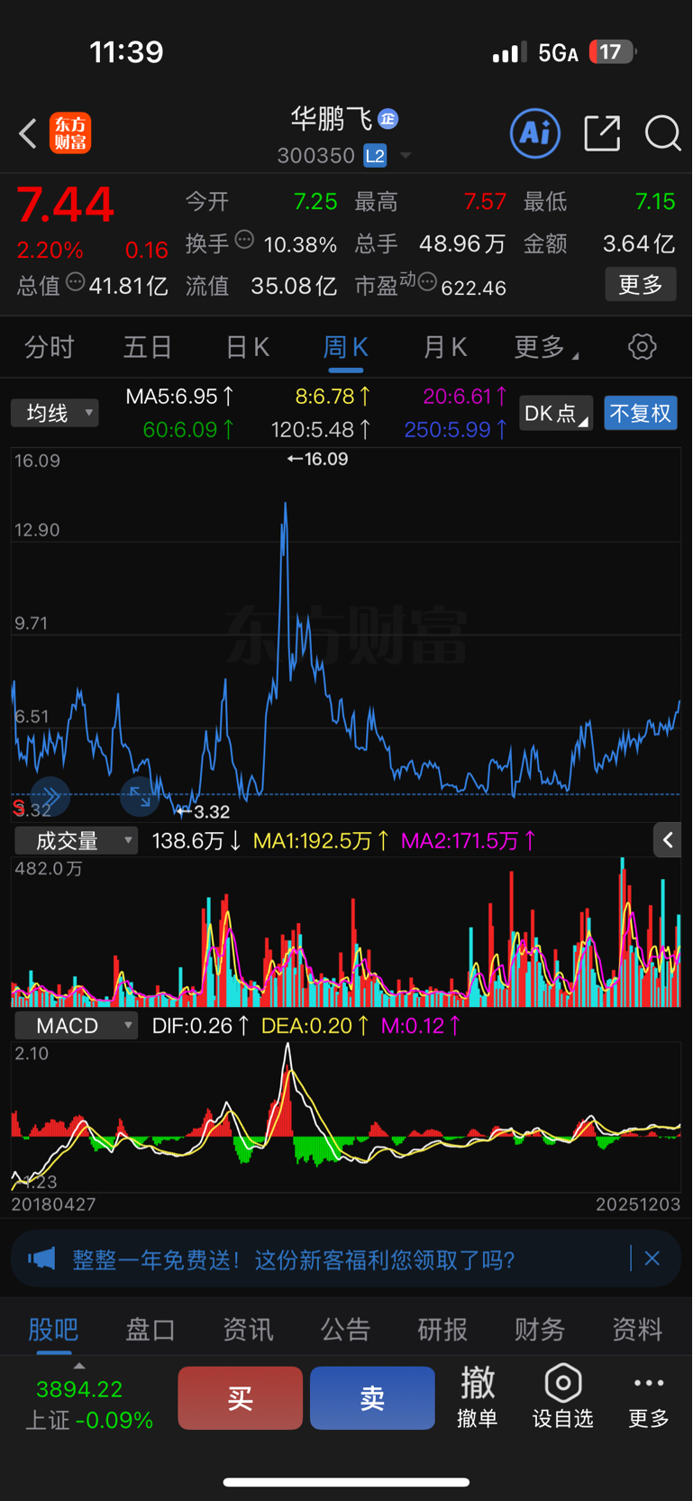The width and height of the screenshot is (693, 1501).
Task: Open the 成交量 indicator dropdown
Action: 77,841
